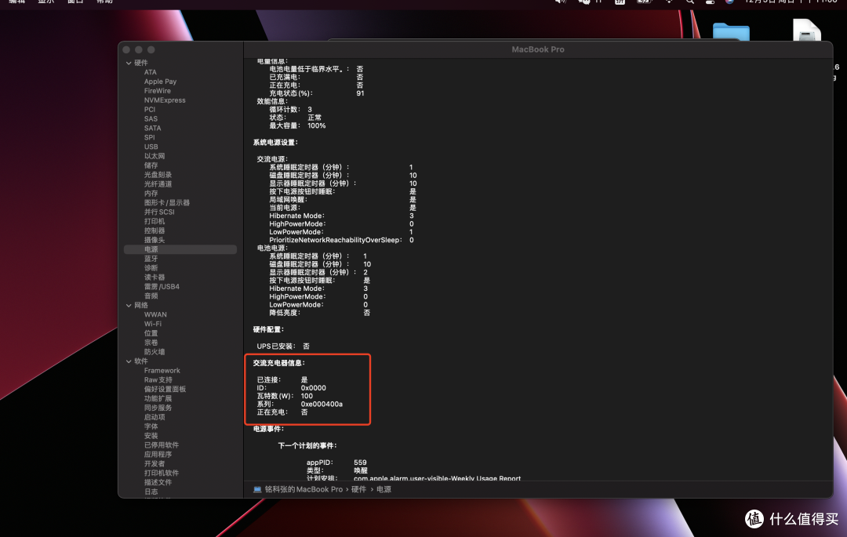Viewport: 847px width, 537px height.
Task: Select SAS in the sidebar
Action: click(151, 118)
